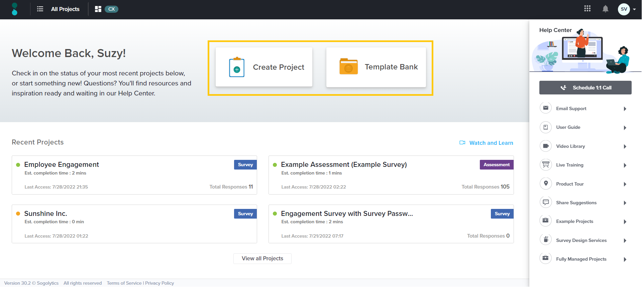Image resolution: width=642 pixels, height=287 pixels.
Task: Open the Employee Engagement project
Action: click(62, 165)
